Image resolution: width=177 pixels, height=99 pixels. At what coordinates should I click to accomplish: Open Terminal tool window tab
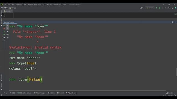(60, 93)
